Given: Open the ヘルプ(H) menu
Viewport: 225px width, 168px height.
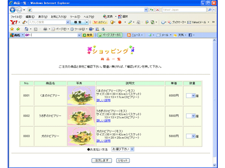Looking at the screenshot, I should (89, 17).
